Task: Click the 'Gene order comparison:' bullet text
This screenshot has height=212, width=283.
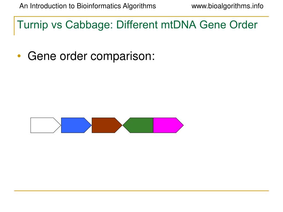Action: coord(91,56)
